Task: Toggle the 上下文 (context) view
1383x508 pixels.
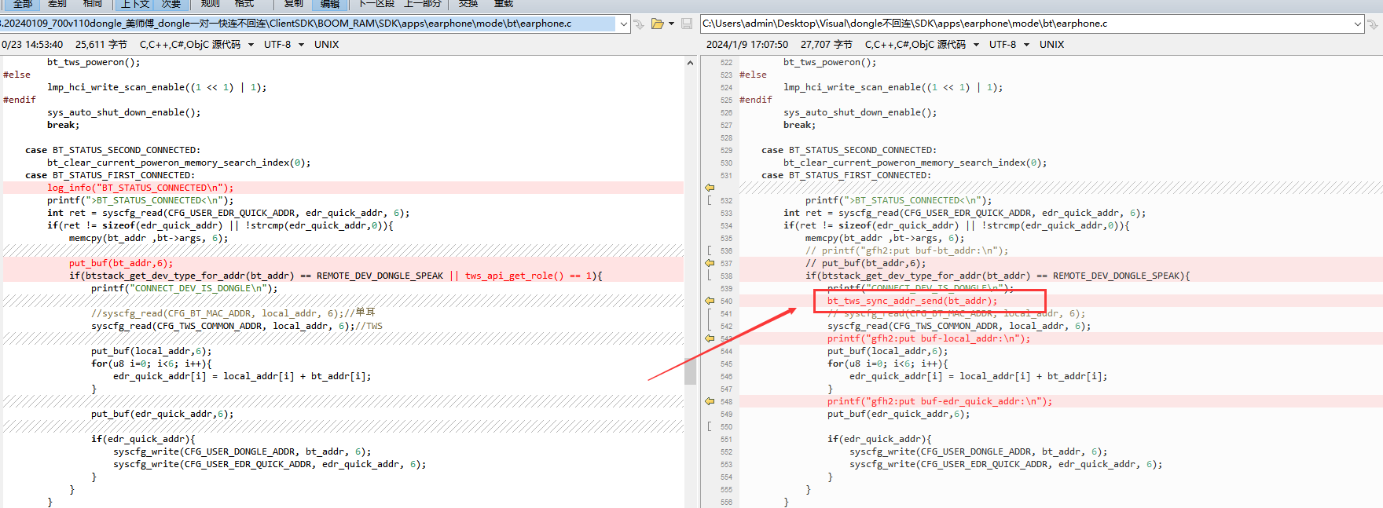Action: (x=134, y=4)
